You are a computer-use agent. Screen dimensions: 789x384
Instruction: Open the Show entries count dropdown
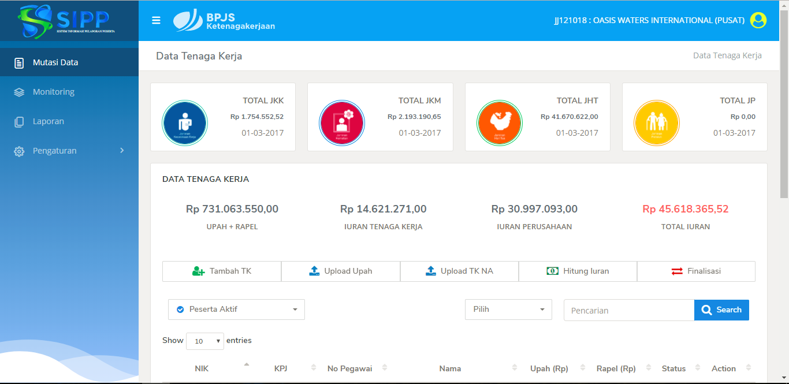coord(204,341)
